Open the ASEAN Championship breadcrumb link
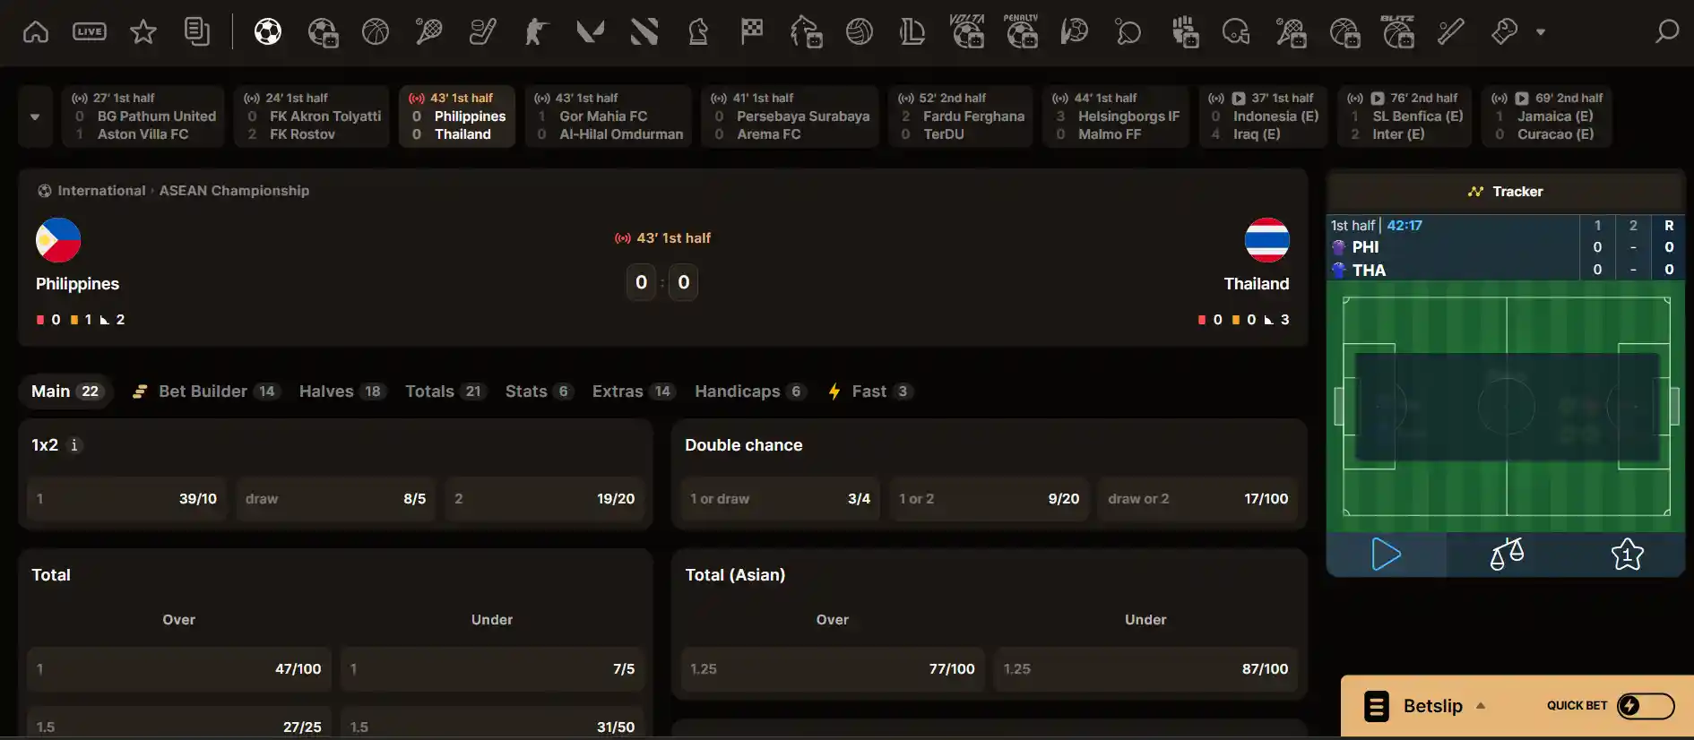1694x740 pixels. [234, 191]
